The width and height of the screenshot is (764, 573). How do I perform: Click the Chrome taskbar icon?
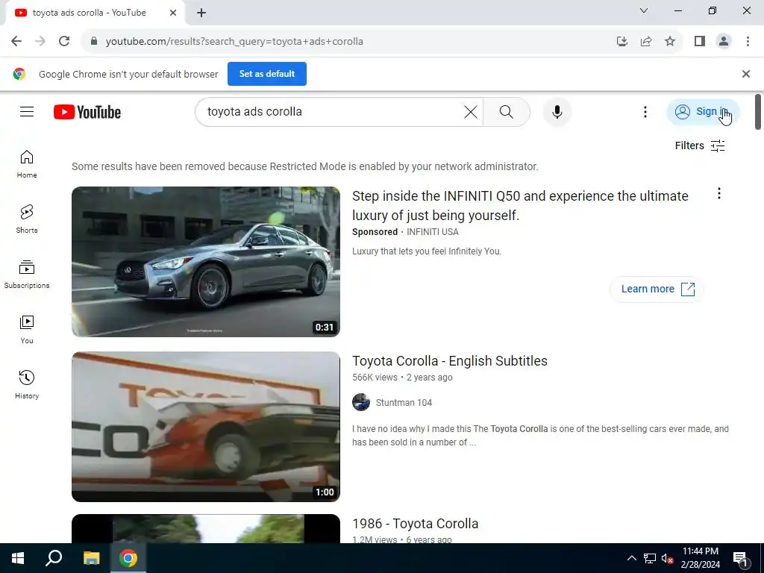[128, 558]
